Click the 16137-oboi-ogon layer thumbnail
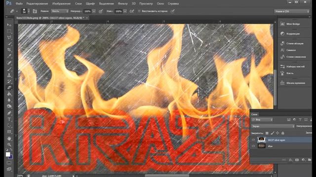This screenshot has width=316, height=177. click(x=261, y=140)
